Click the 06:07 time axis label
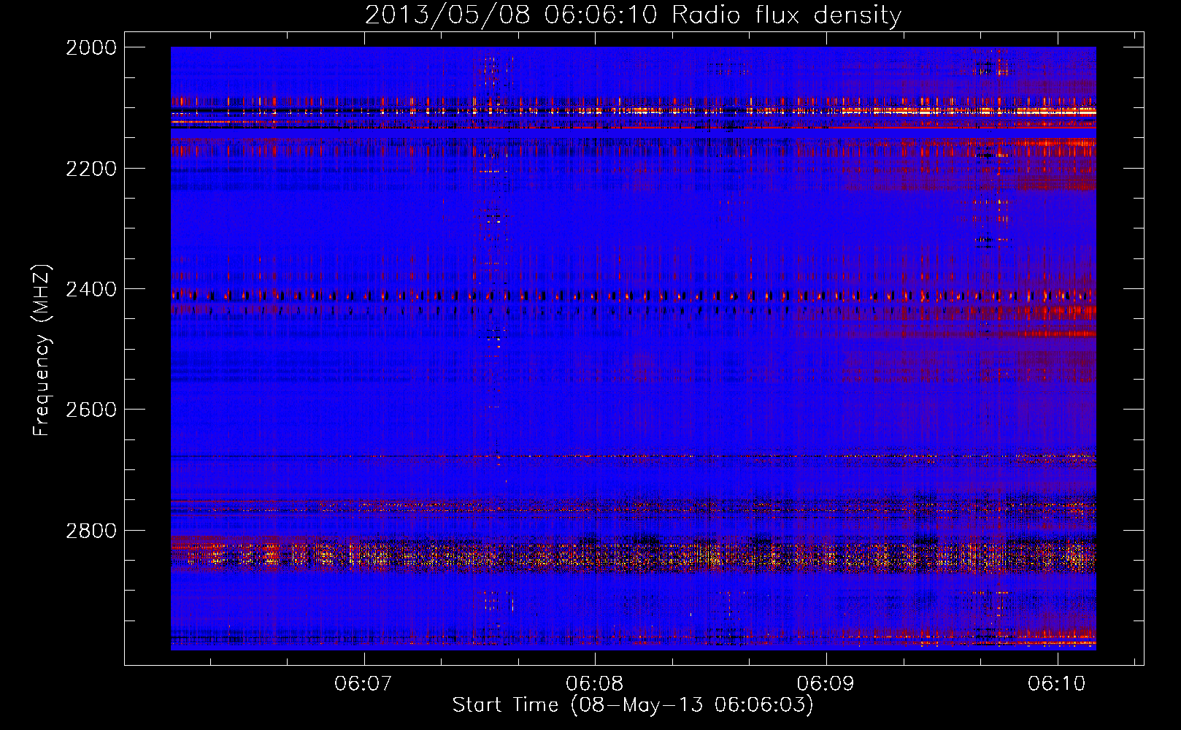1181x730 pixels. 363,684
